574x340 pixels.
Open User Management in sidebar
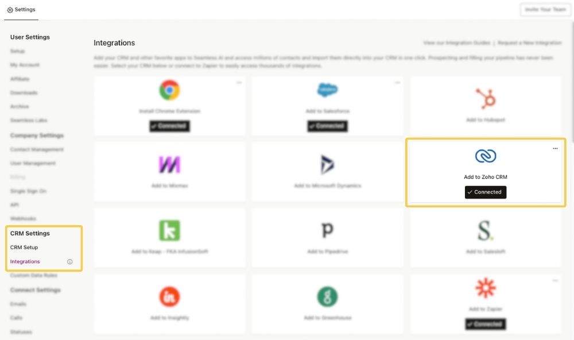click(x=33, y=163)
